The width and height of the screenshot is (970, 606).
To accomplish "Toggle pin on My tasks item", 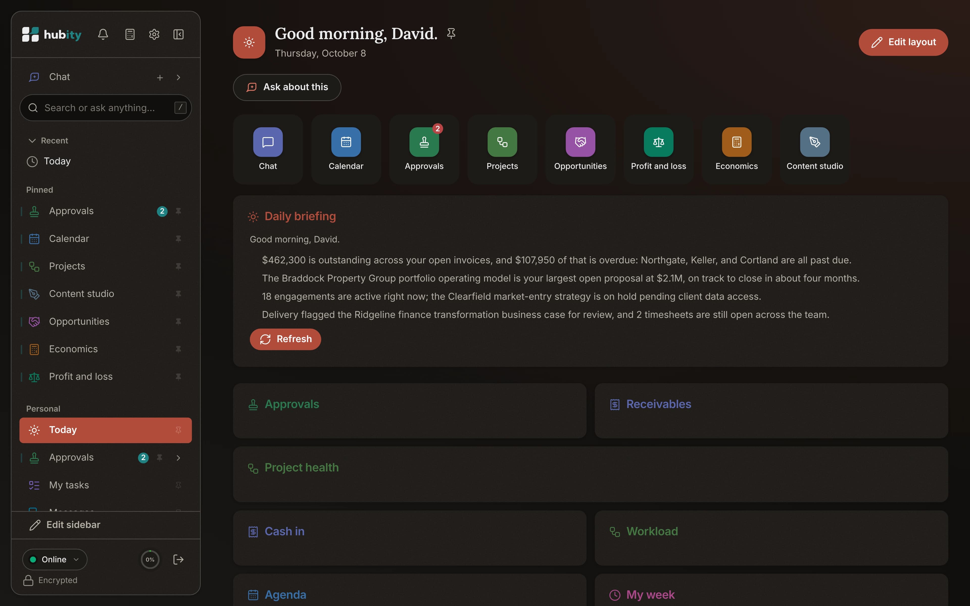I will coord(178,485).
